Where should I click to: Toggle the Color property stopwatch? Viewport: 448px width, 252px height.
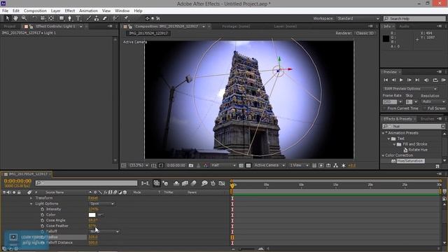(42, 215)
